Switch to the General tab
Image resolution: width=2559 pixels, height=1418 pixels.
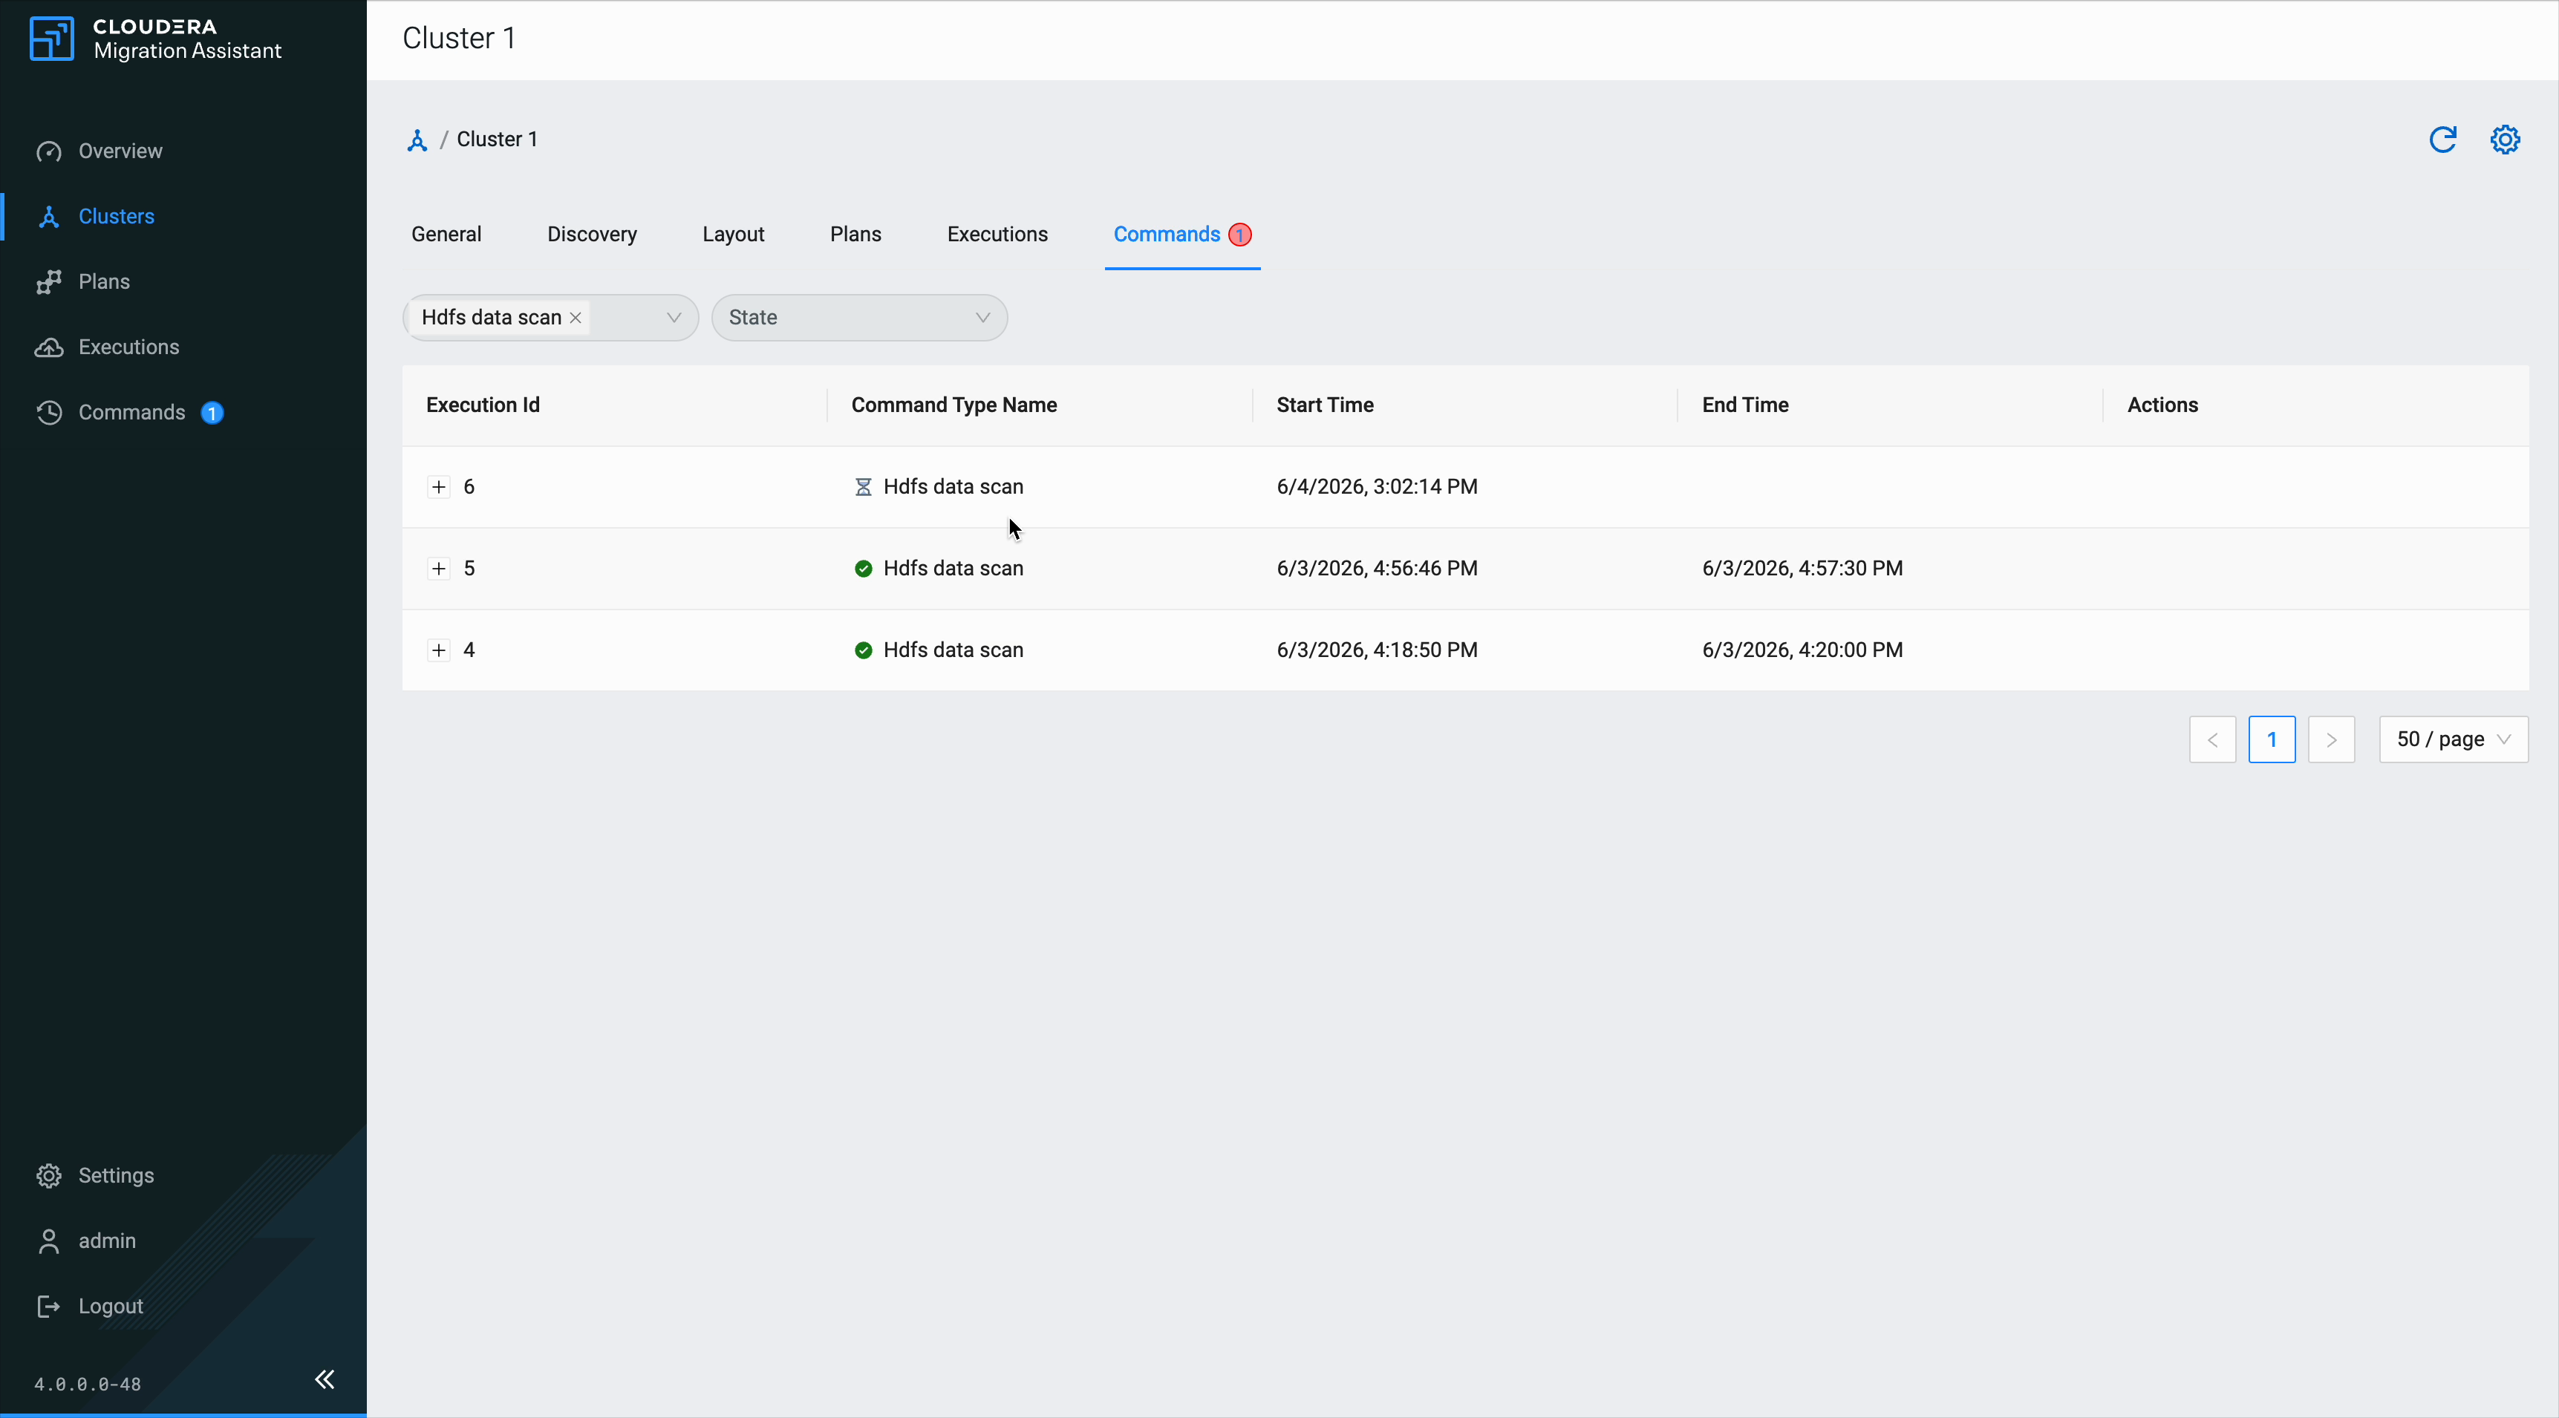tap(446, 235)
